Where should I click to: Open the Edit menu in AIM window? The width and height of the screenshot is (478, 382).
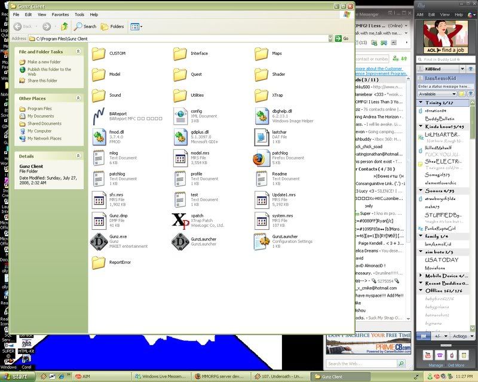pos(431,14)
